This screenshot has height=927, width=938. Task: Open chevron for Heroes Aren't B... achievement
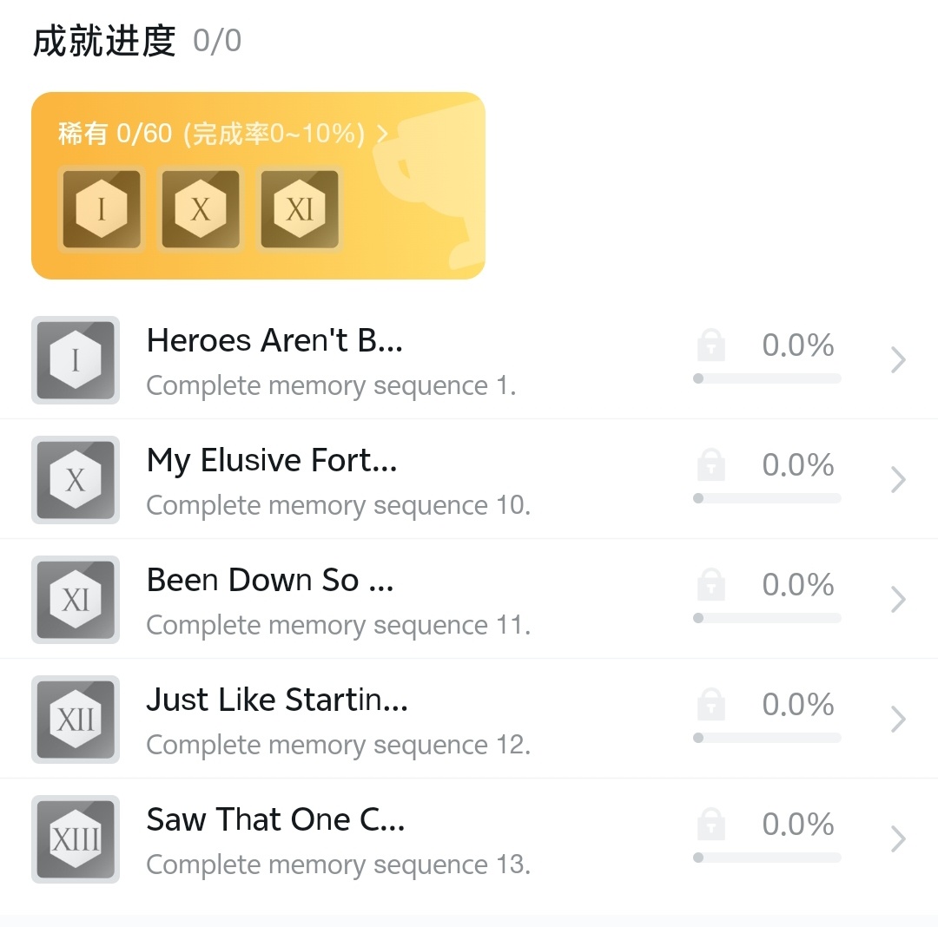[899, 359]
